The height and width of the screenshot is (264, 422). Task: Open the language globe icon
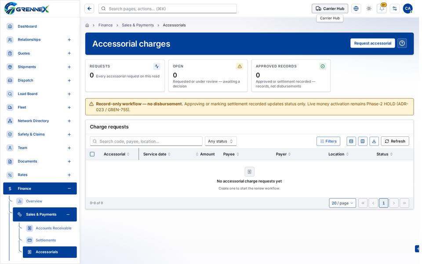pyautogui.click(x=356, y=9)
